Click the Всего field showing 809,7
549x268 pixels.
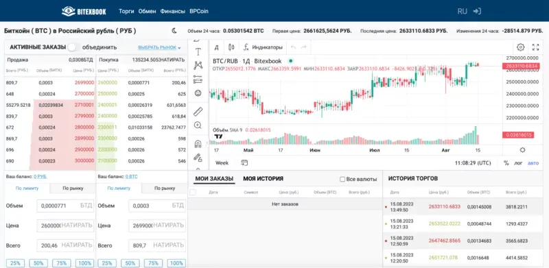coord(157,245)
